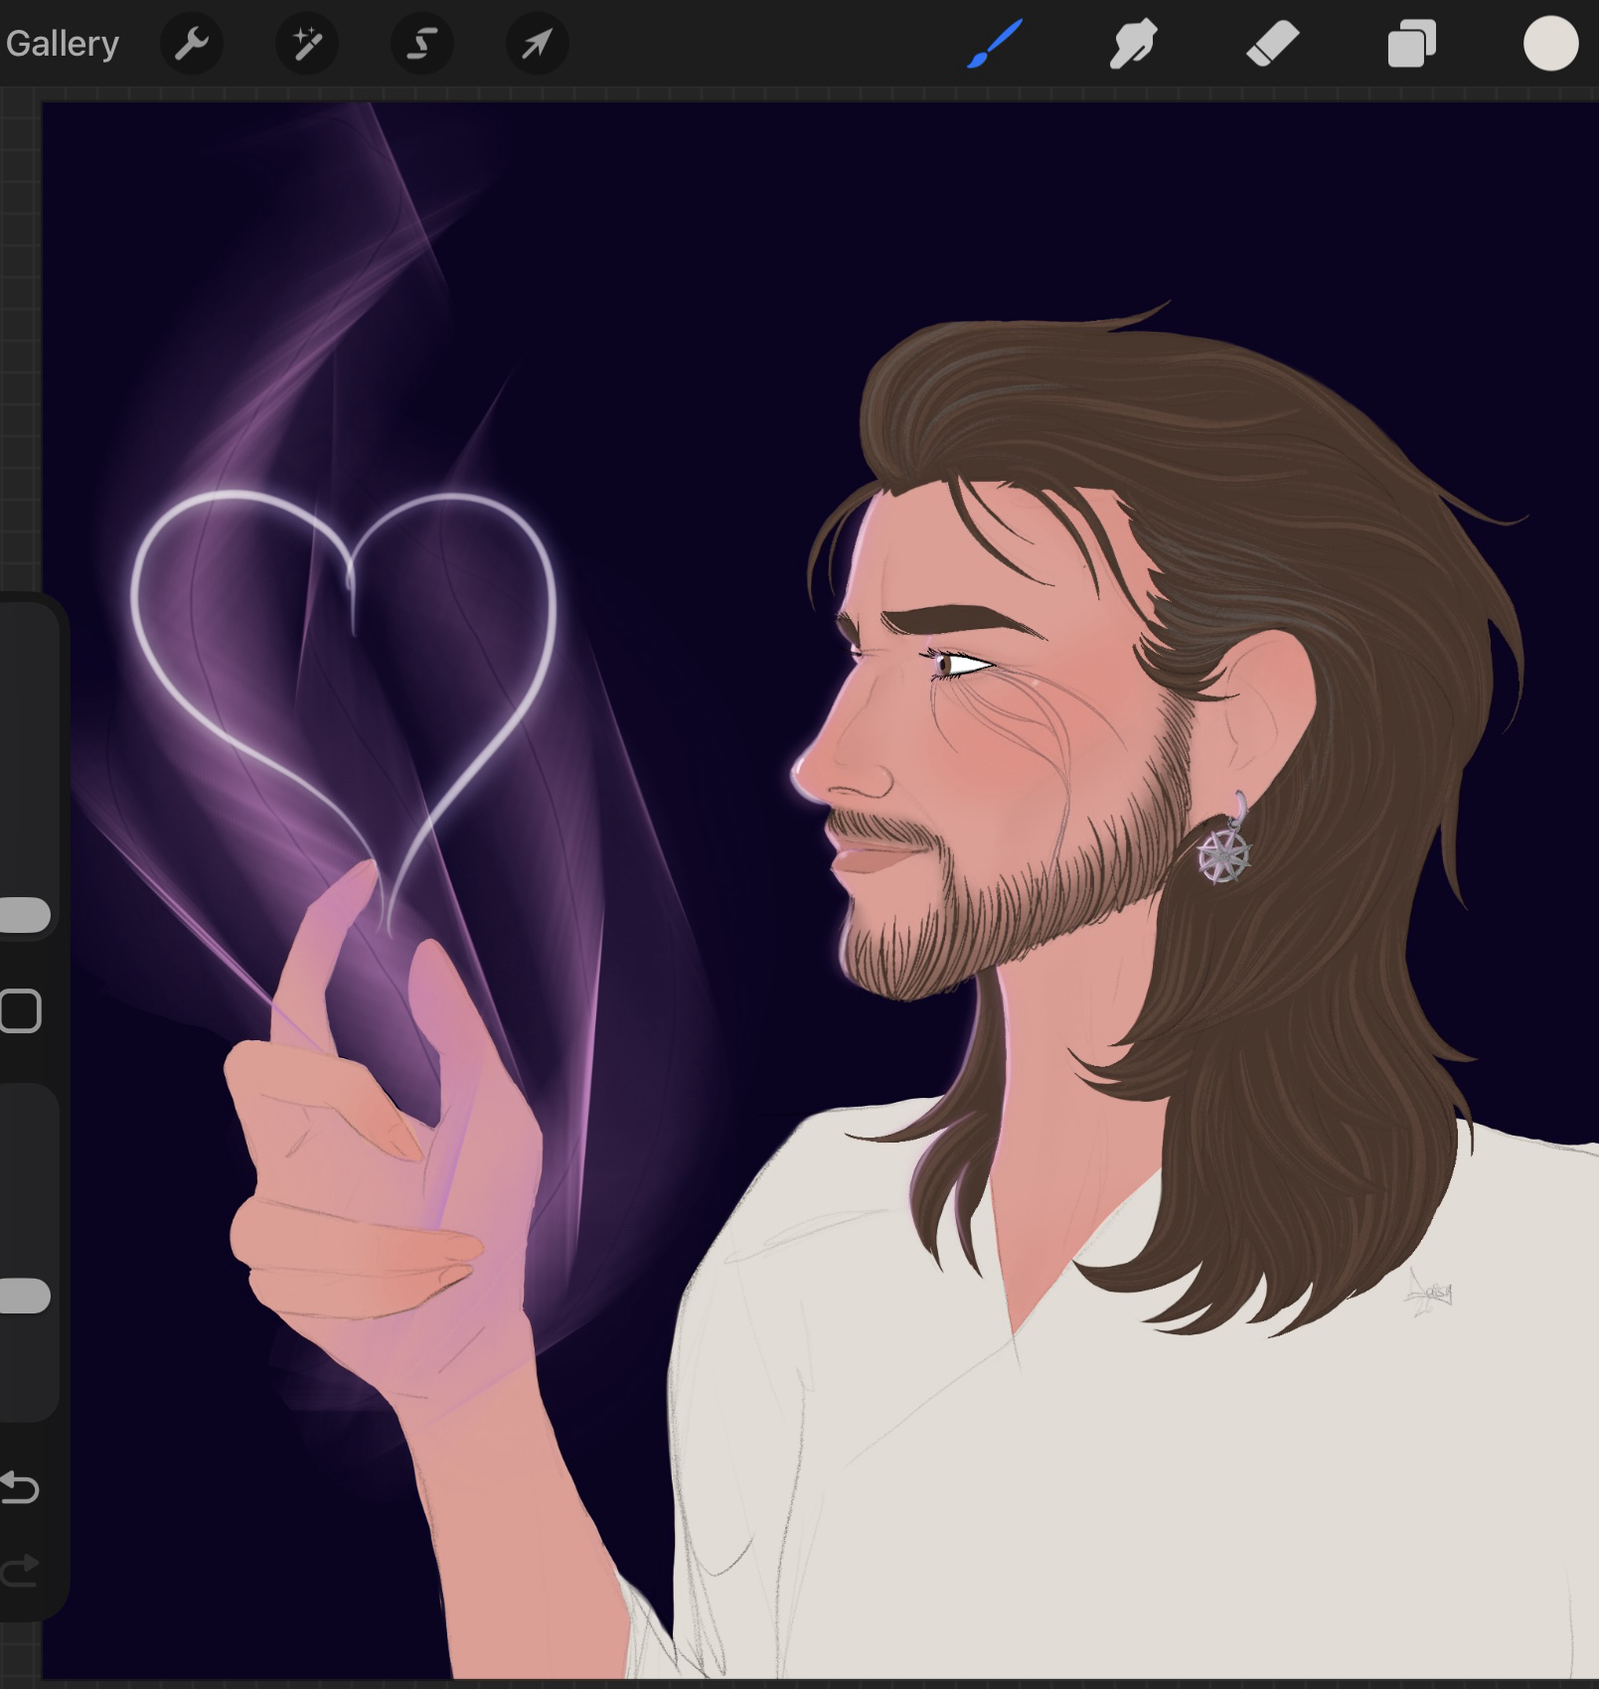Activate the Transform arrow tool
Image resolution: width=1599 pixels, height=1689 pixels.
point(538,44)
